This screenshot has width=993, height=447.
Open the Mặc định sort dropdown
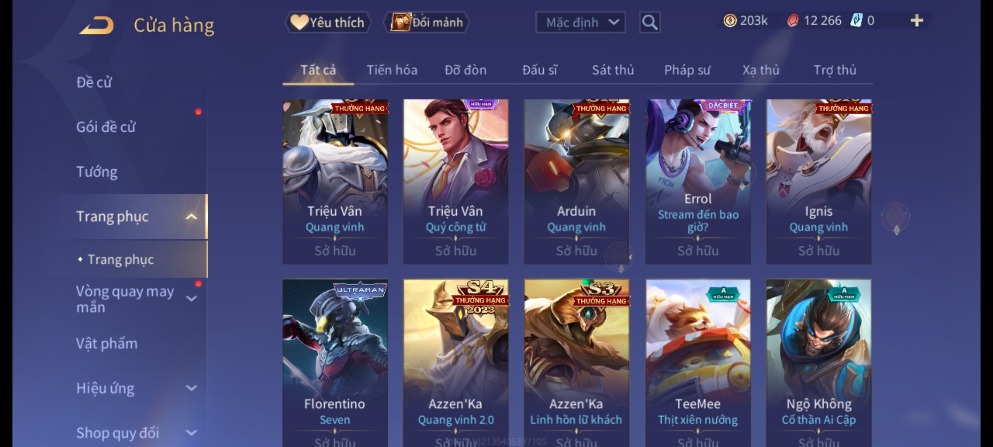(580, 22)
